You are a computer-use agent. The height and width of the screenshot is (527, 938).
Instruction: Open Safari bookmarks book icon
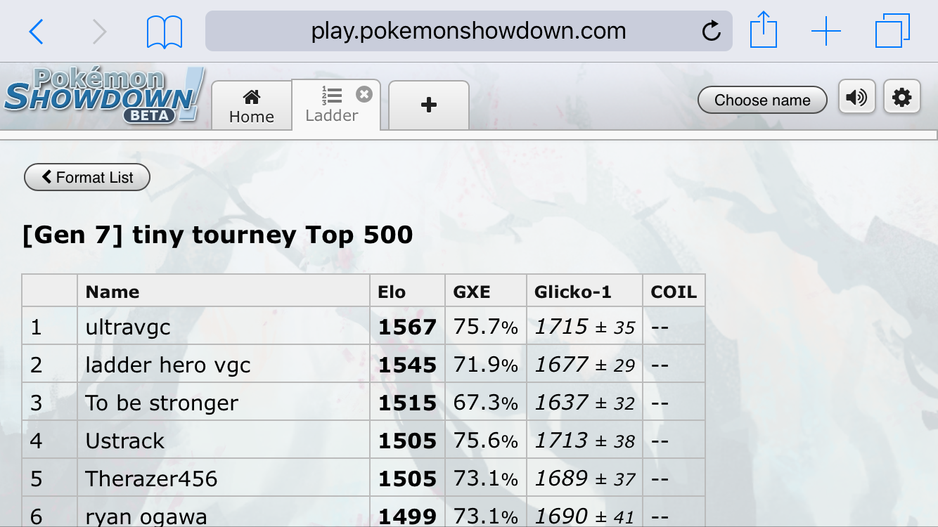(x=165, y=32)
